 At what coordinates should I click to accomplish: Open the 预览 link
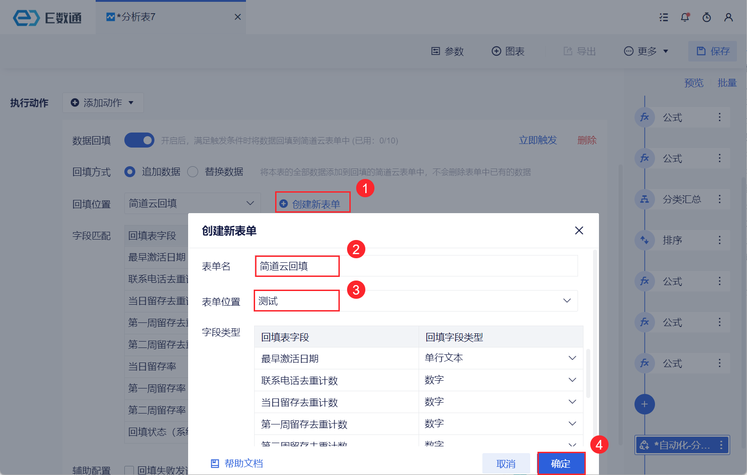pos(694,83)
